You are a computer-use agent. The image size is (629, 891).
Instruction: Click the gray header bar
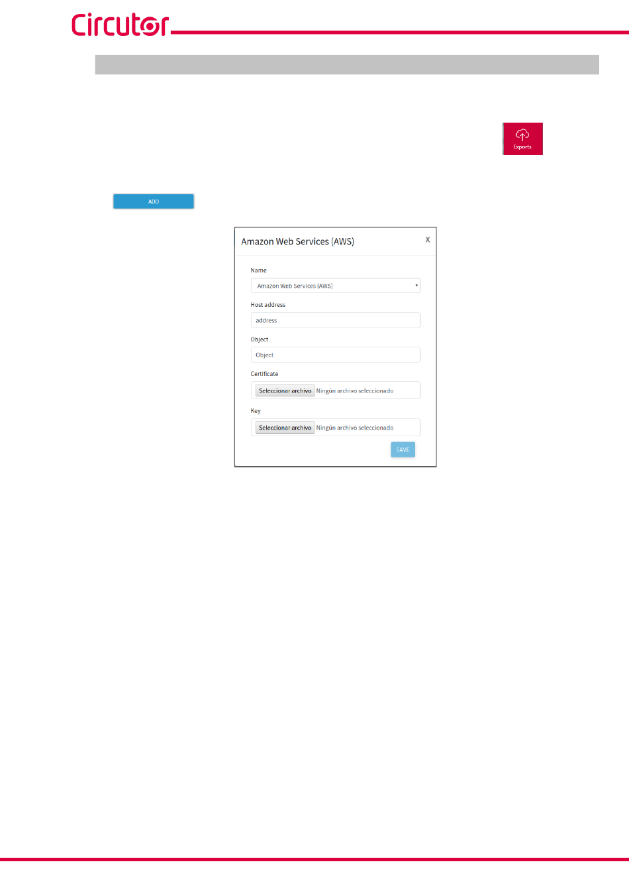point(347,64)
